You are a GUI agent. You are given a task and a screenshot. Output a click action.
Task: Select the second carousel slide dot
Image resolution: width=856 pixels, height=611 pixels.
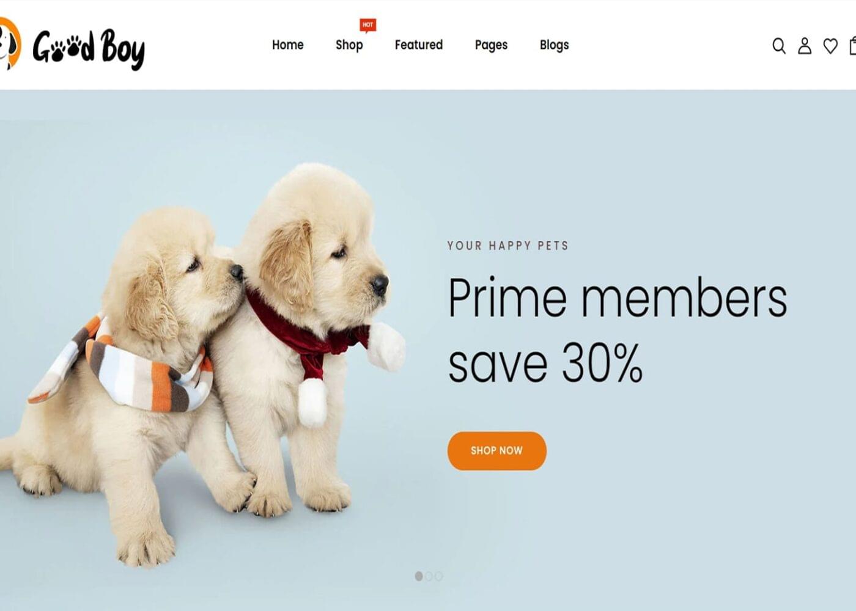[x=429, y=576]
